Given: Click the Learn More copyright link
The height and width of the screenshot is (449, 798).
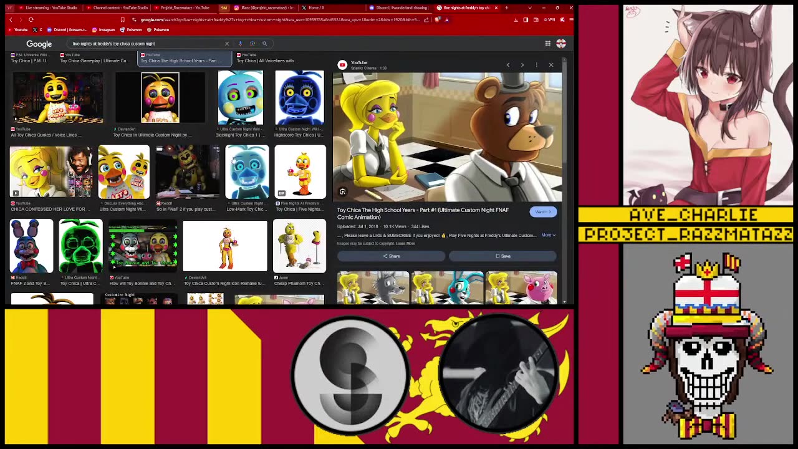Looking at the screenshot, I should click(x=405, y=243).
